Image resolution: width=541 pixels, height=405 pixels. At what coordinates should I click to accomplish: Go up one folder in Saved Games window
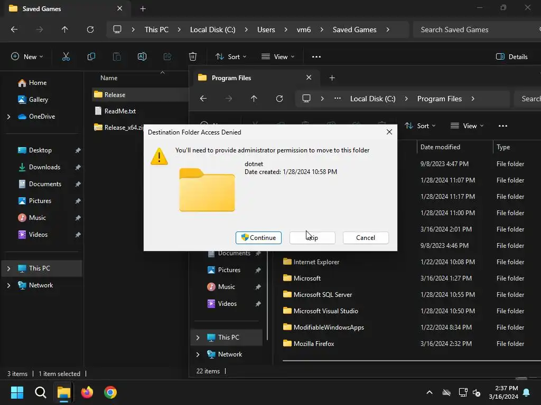tap(64, 30)
